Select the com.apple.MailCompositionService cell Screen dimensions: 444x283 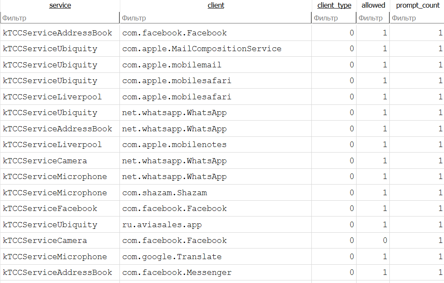[x=202, y=49]
